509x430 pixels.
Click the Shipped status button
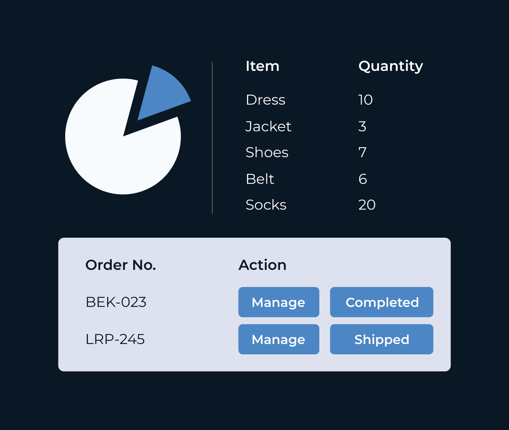(382, 339)
